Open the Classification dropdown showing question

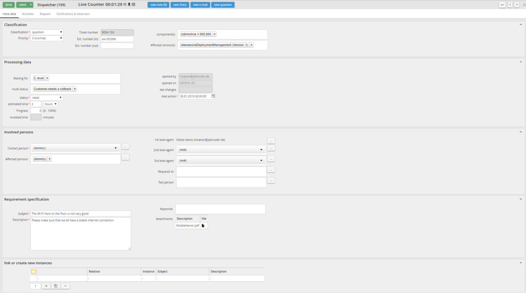tap(46, 32)
